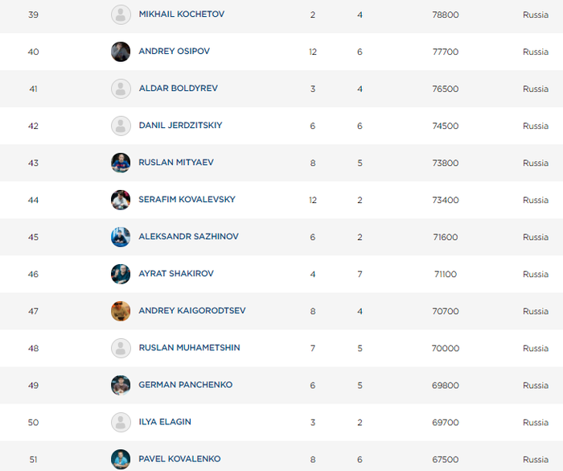The height and width of the screenshot is (471, 563).
Task: Open the Ayrat Shakirov player link
Action: [x=176, y=274]
